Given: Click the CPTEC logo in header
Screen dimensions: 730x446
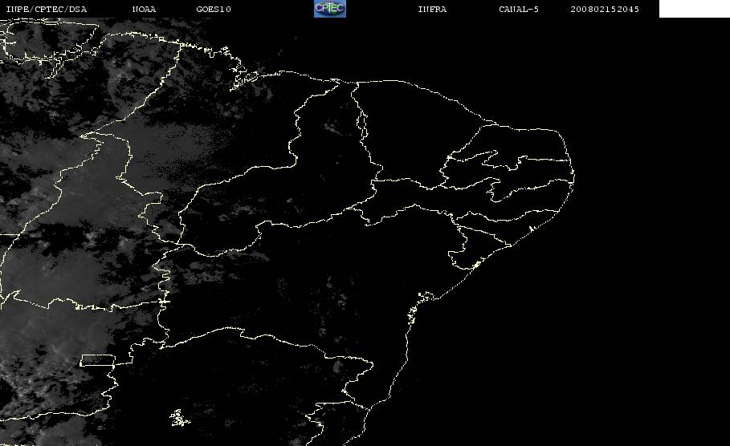Looking at the screenshot, I should click(x=329, y=8).
